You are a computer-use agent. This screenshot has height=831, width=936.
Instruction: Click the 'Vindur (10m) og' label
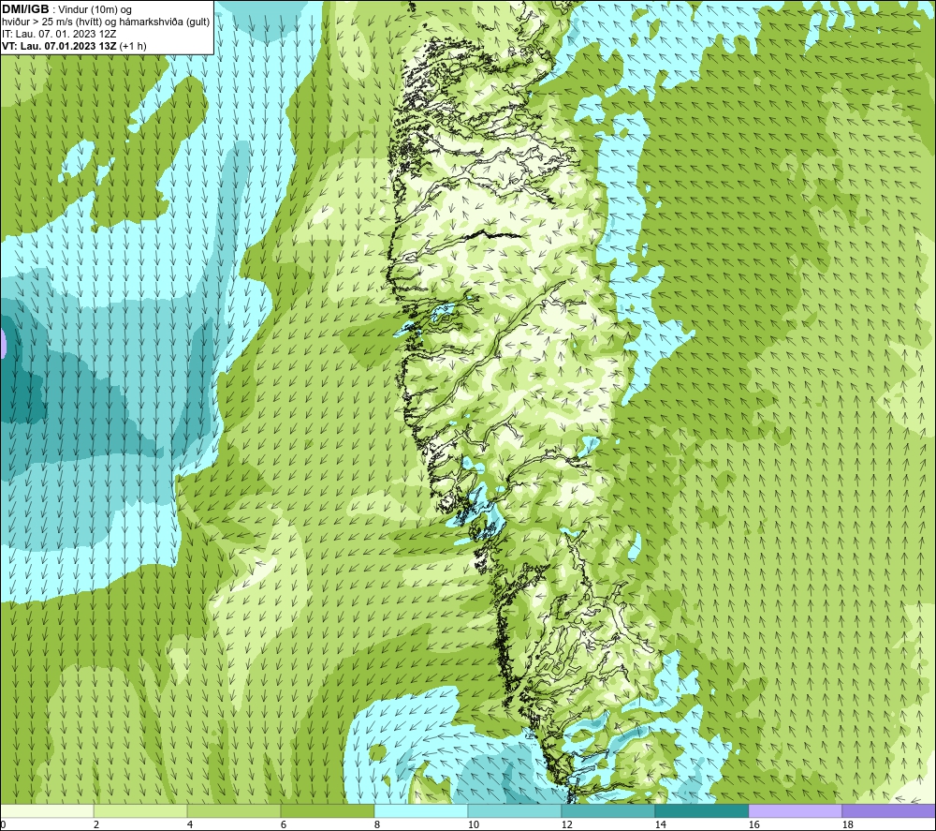[x=95, y=10]
